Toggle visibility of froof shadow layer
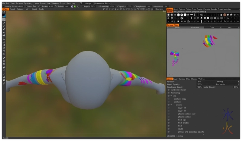Image resolution: width=242 pixels, height=141 pixels. click(168, 123)
